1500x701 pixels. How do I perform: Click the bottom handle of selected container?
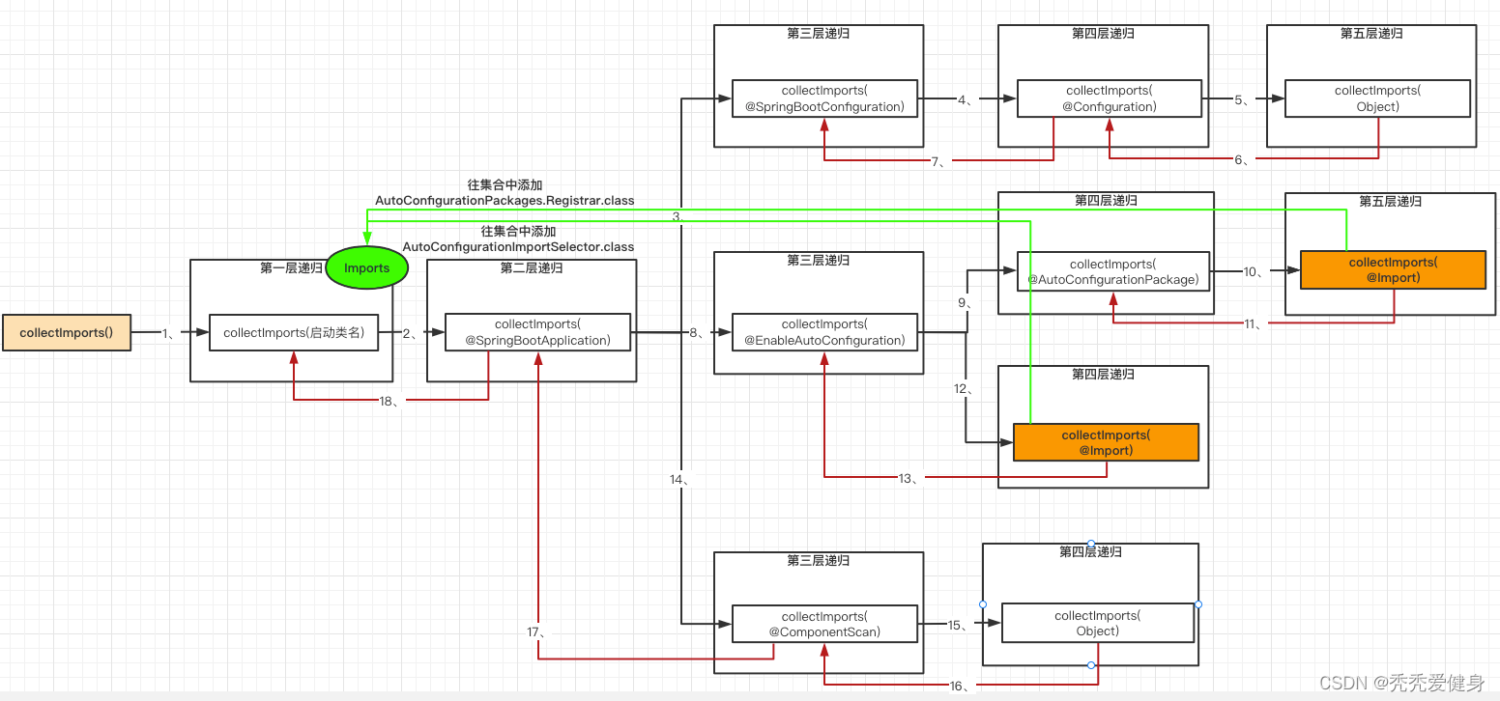pos(1091,665)
